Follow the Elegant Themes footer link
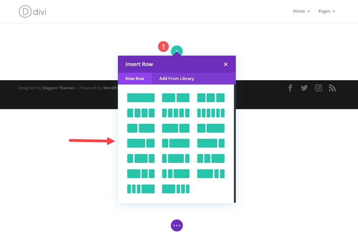Viewport: 358px width, 238px height. click(x=58, y=88)
